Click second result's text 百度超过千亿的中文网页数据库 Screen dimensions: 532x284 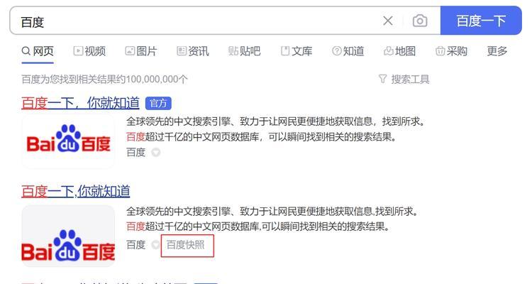tap(193, 226)
